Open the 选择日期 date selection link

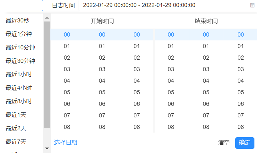[x=65, y=143]
